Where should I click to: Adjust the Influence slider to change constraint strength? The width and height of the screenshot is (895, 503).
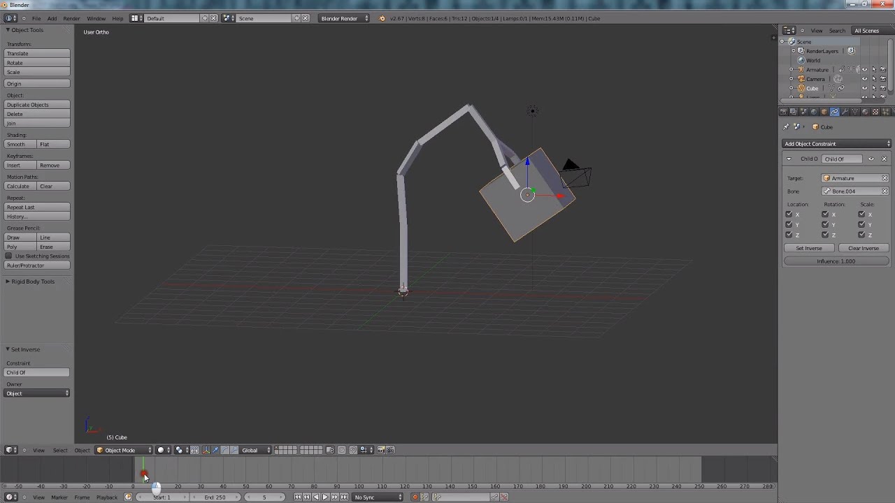pyautogui.click(x=836, y=261)
